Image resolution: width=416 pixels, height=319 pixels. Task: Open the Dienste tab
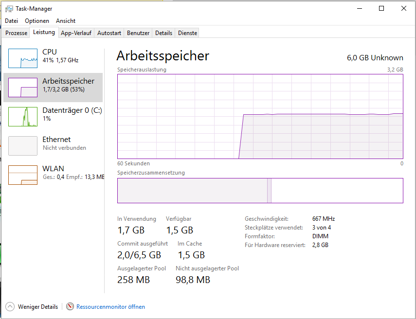coord(187,33)
